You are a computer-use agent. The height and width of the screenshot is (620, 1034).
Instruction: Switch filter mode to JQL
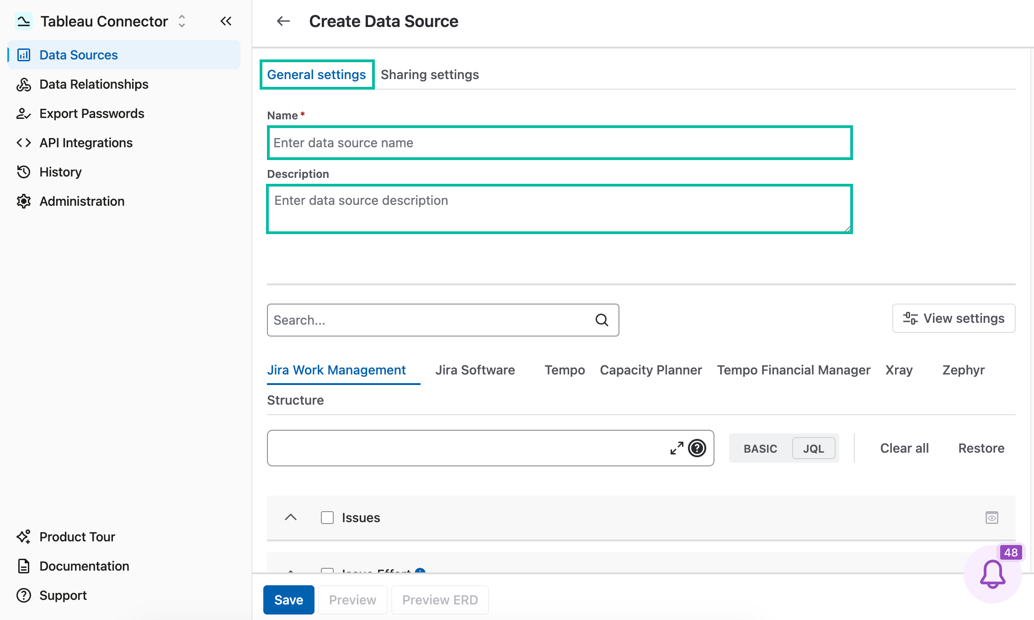coord(814,449)
